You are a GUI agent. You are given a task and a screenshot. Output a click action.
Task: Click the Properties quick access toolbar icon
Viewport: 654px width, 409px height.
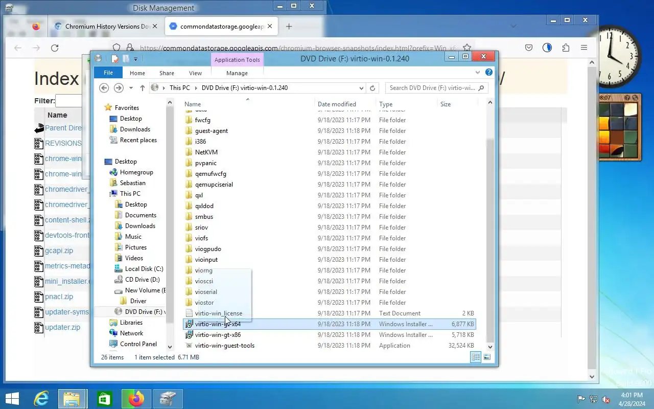click(x=115, y=59)
